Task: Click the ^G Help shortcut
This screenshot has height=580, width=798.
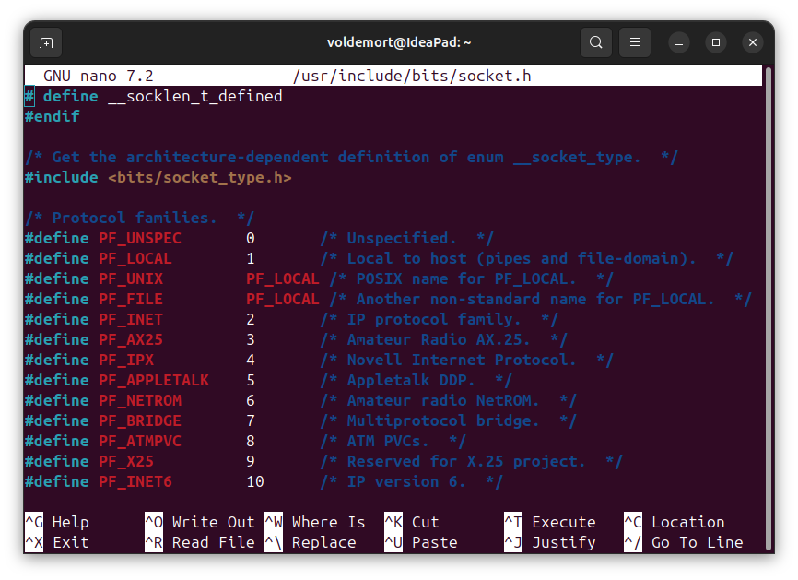Action: (x=57, y=523)
